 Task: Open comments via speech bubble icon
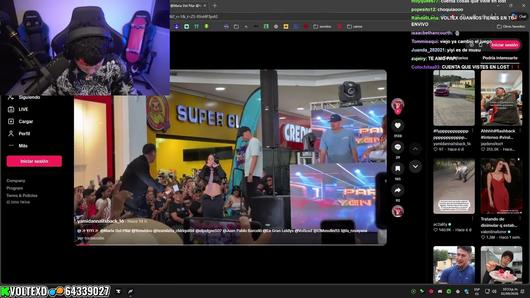point(397,147)
